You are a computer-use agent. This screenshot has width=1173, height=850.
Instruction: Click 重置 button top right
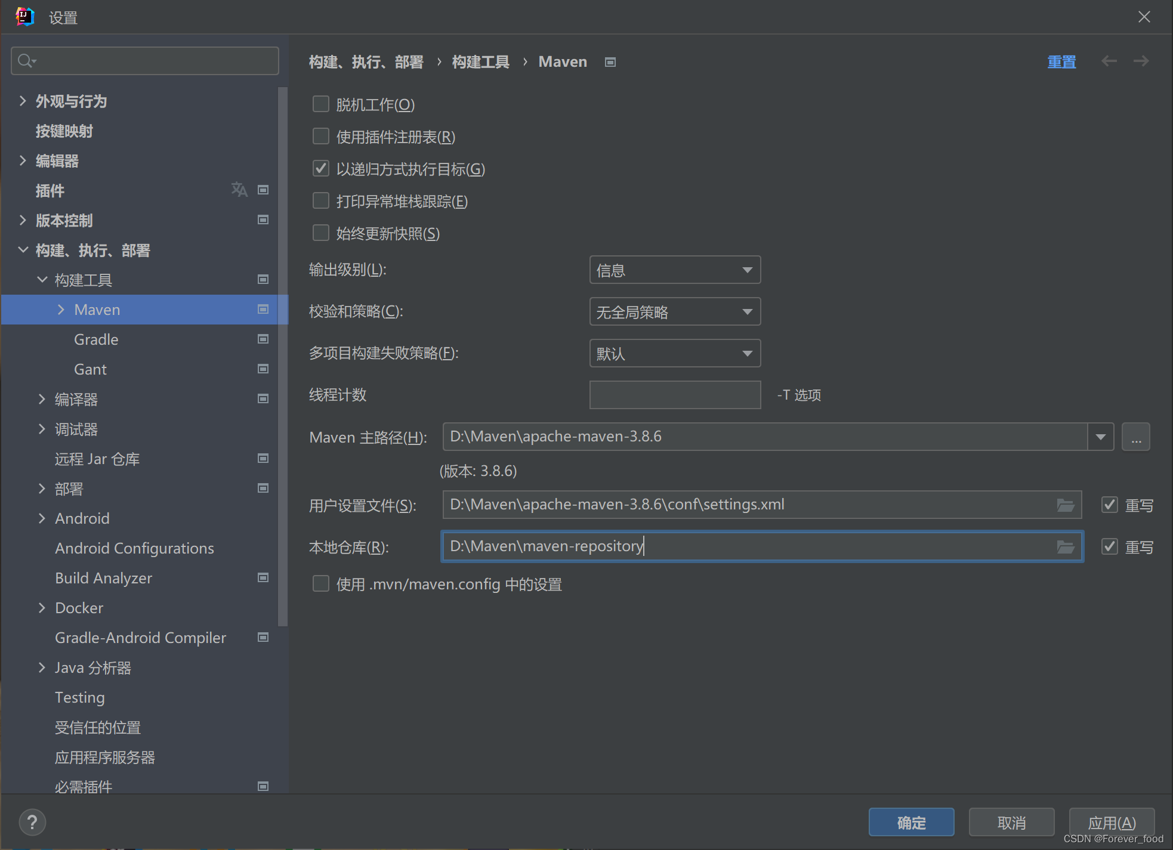point(1062,61)
